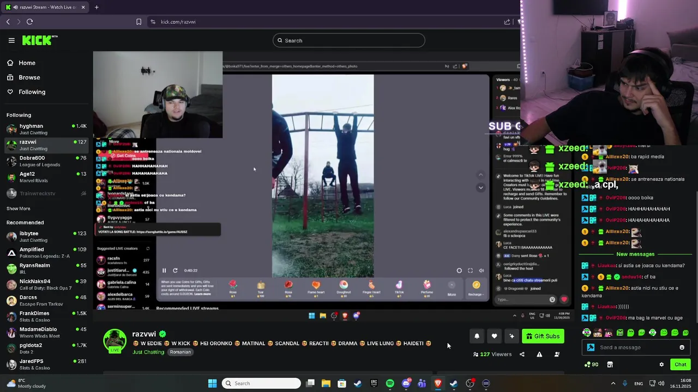Open the Windows Start menu

[x=212, y=383]
